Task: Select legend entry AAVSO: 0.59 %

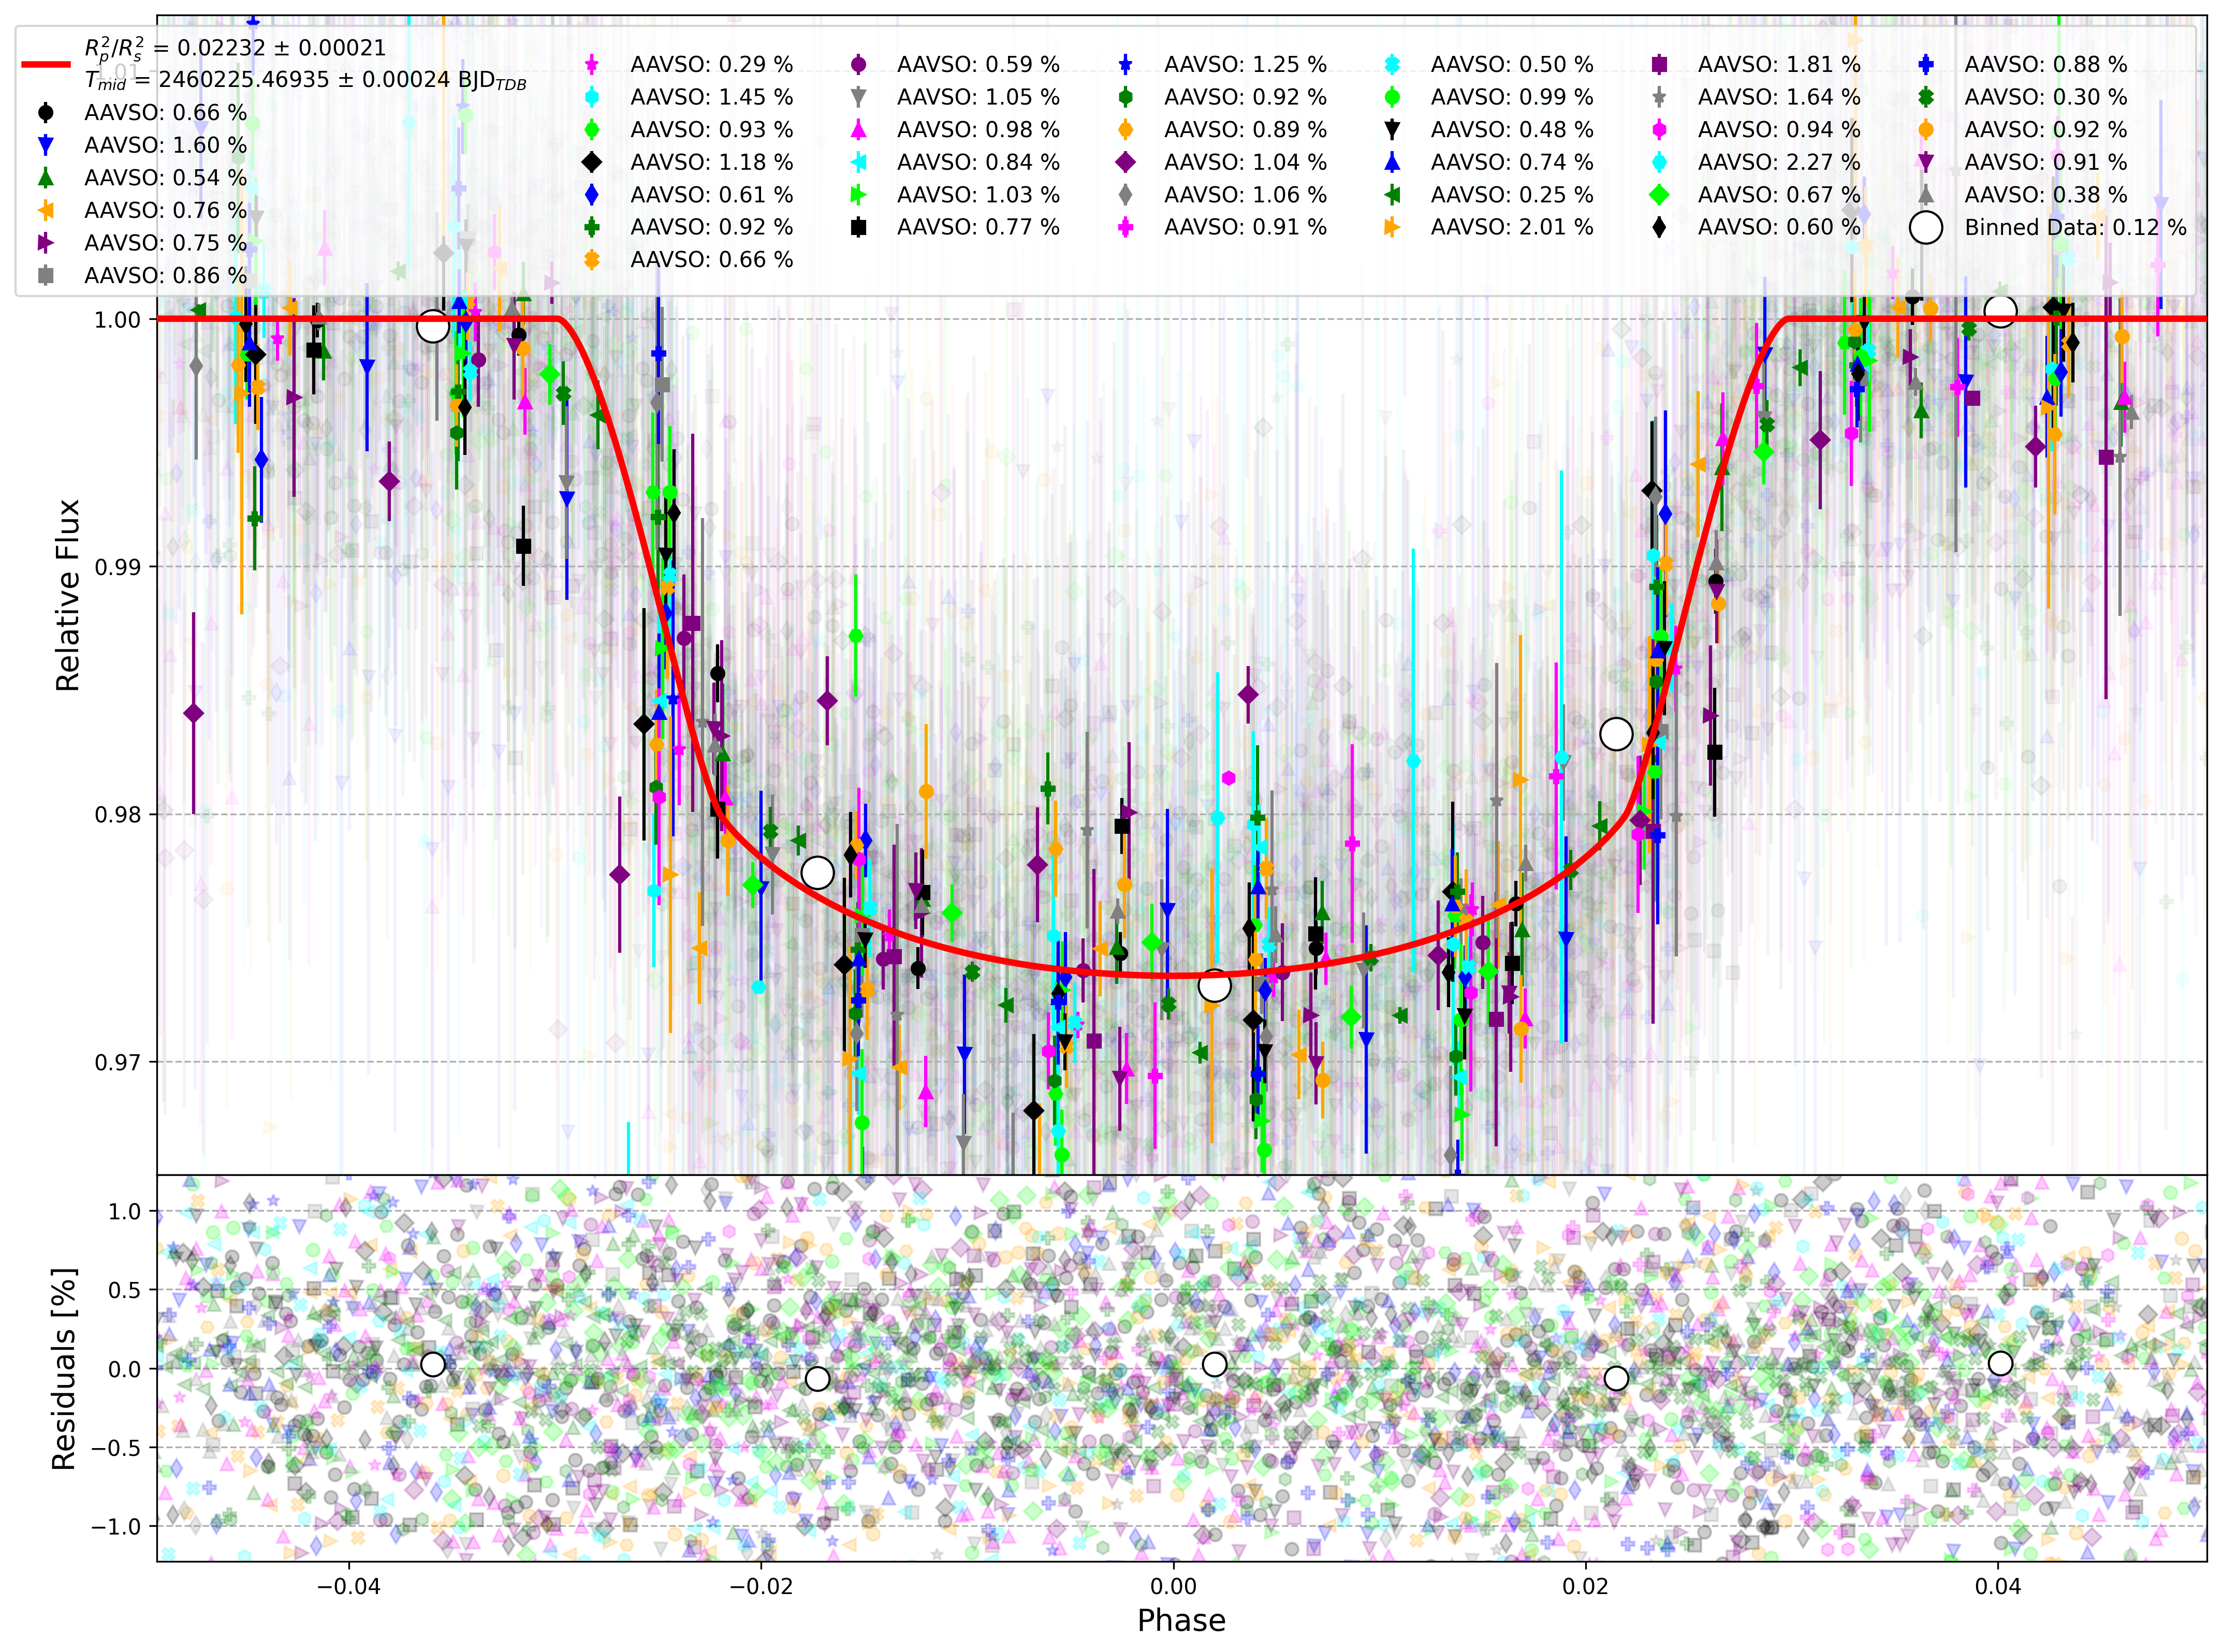Action: coord(978,64)
